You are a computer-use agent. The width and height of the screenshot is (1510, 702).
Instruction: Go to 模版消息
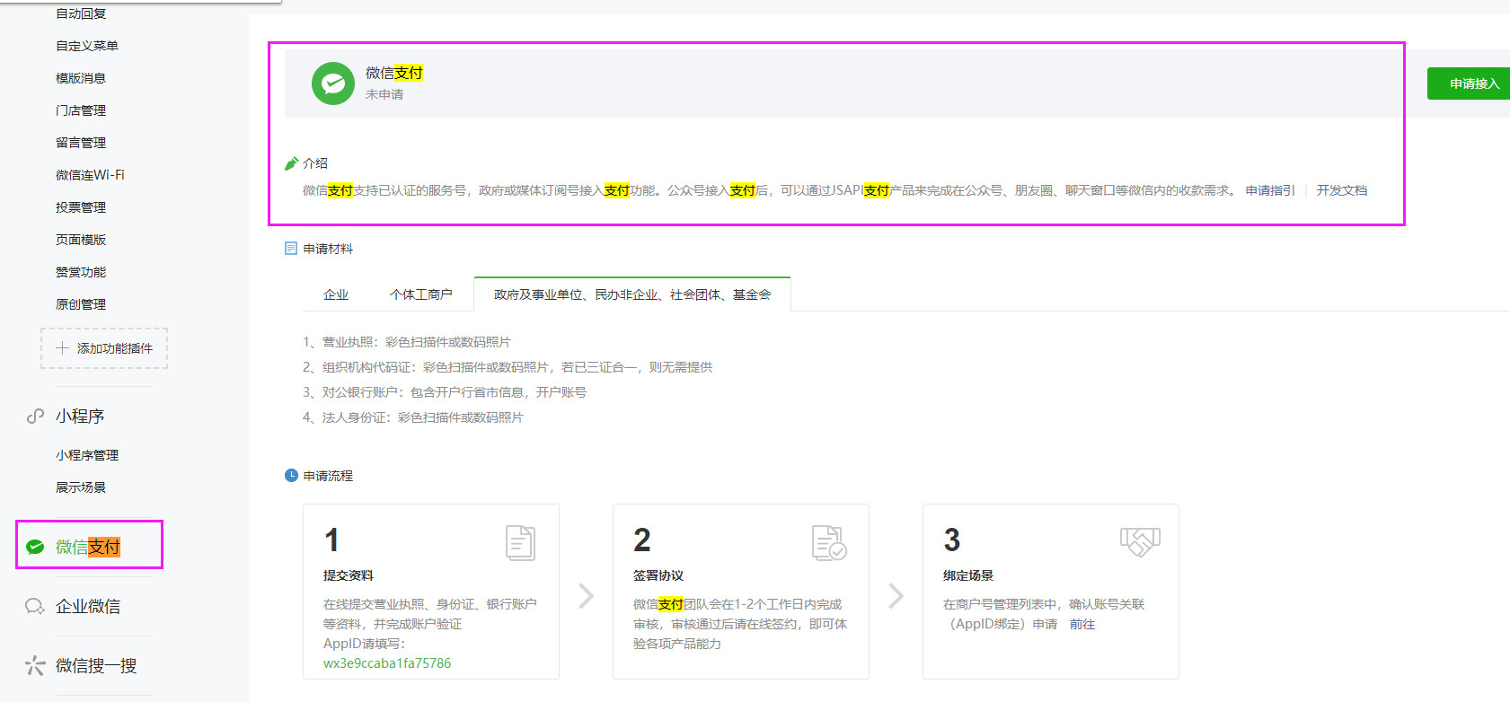[81, 78]
